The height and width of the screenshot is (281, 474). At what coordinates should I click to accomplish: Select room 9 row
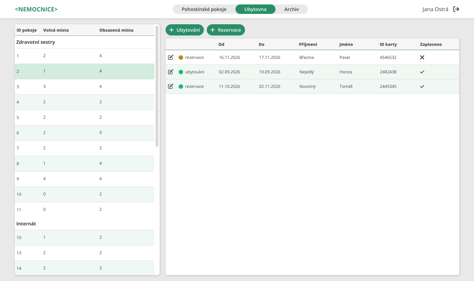(x=84, y=179)
